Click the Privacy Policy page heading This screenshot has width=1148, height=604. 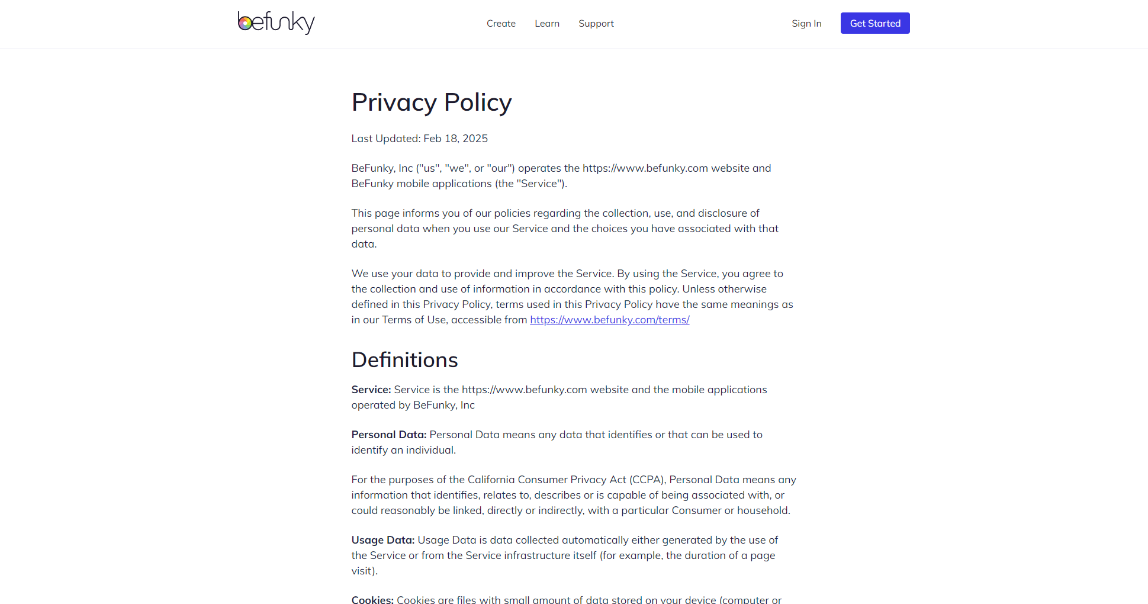tap(431, 102)
